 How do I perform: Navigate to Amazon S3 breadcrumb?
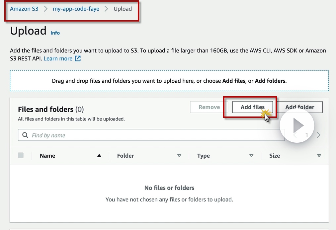point(24,9)
